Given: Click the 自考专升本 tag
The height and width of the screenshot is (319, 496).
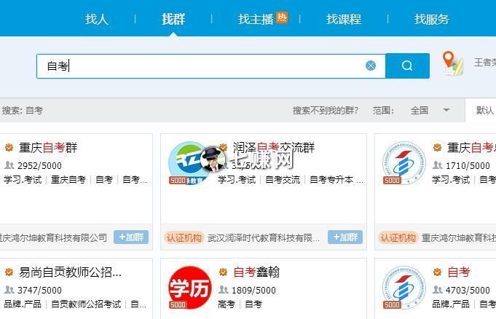Looking at the screenshot, I should pyautogui.click(x=331, y=180).
